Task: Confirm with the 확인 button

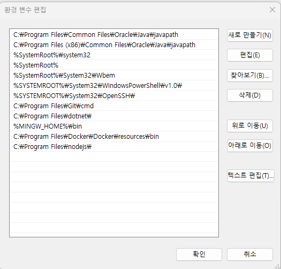Action: pyautogui.click(x=199, y=255)
